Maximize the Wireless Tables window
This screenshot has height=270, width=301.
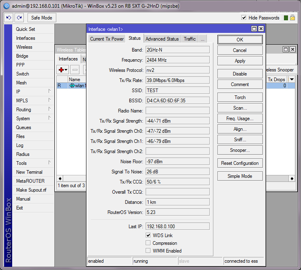tap(286, 50)
